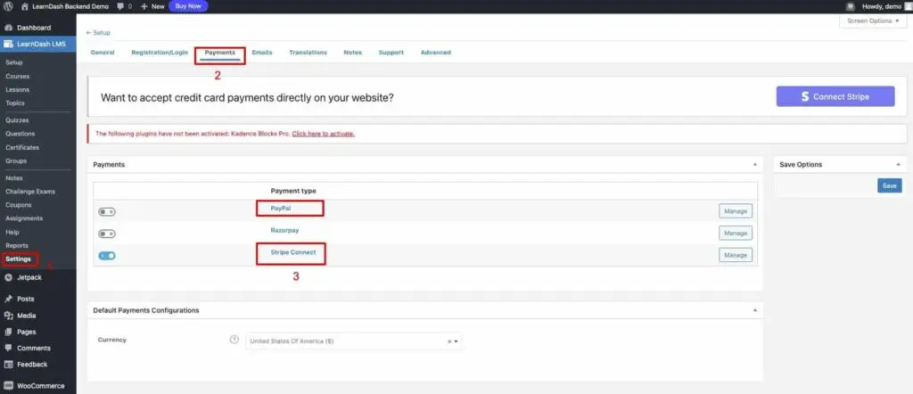This screenshot has width=913, height=394.
Task: Open the Stripe Connect link
Action: pos(292,252)
